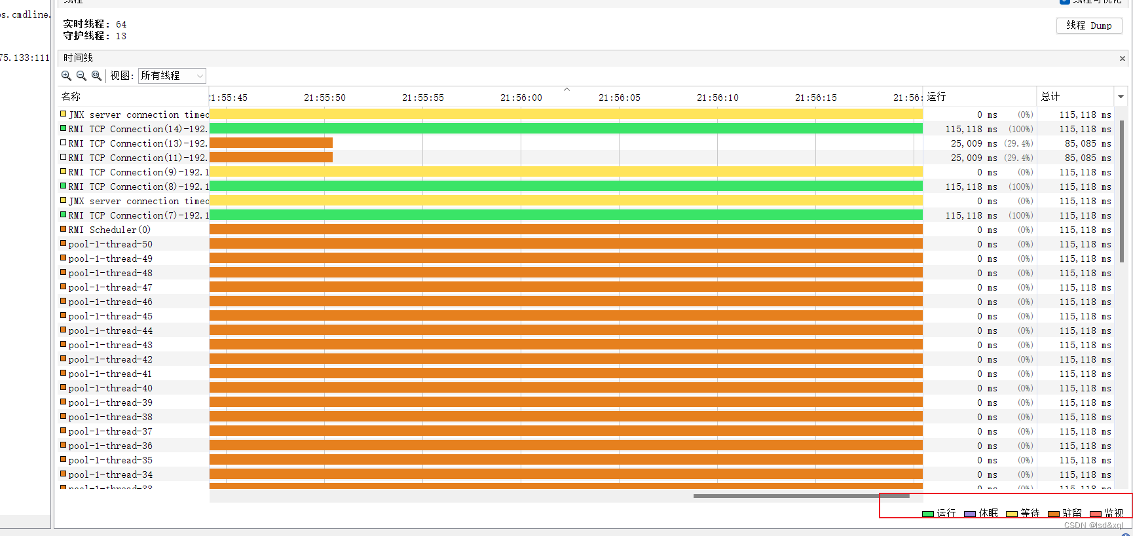Image resolution: width=1133 pixels, height=536 pixels.
Task: Click the 21:56:00 timeline time label
Action: [521, 98]
